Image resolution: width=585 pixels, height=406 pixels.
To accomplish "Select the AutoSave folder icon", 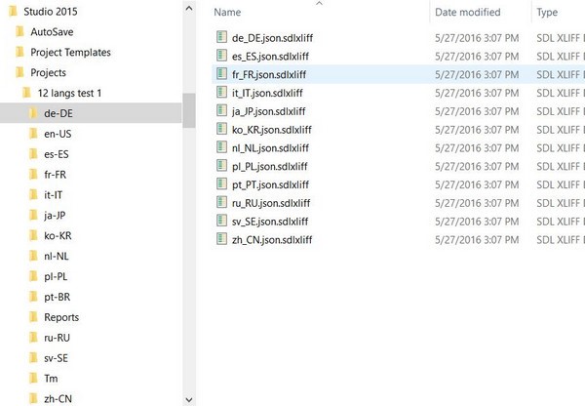I will 19,32.
